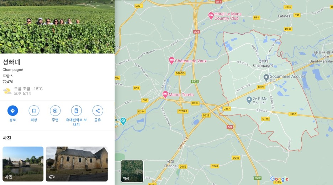333x185 pixels.
Task: Click the Socamaine Accueil location pin
Action: coord(266,78)
